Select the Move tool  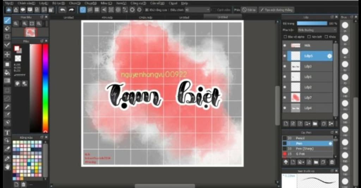[x=7, y=54]
